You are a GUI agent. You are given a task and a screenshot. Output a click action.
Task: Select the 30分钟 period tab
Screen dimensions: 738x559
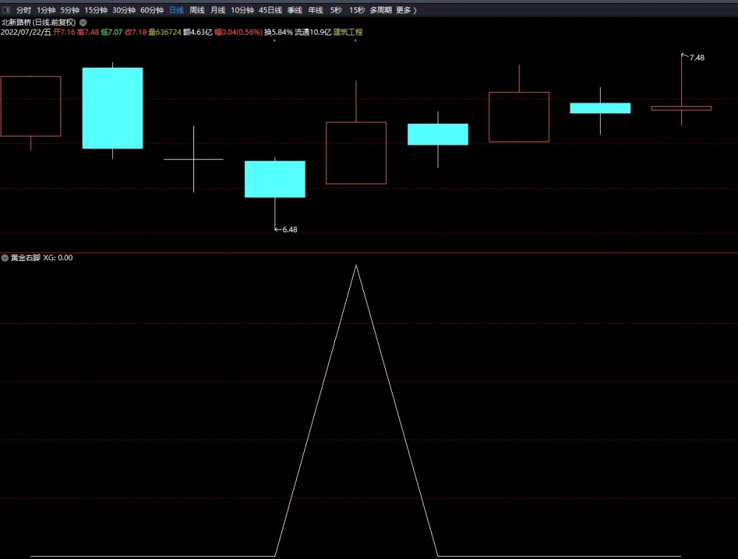(124, 10)
